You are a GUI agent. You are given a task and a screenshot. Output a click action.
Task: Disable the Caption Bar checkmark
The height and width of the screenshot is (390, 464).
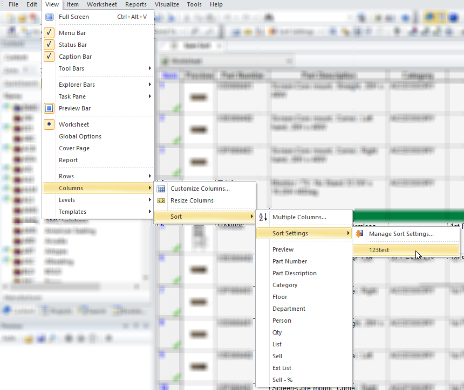tap(50, 57)
